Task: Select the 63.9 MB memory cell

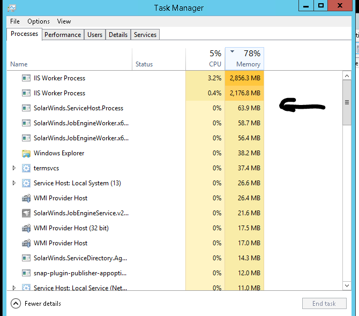Action: click(x=244, y=108)
